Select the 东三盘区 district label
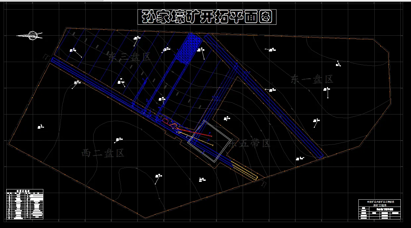The width and height of the screenshot is (411, 228). [x=129, y=56]
